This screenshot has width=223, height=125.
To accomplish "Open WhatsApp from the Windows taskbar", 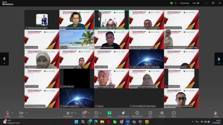I will click(90, 122).
